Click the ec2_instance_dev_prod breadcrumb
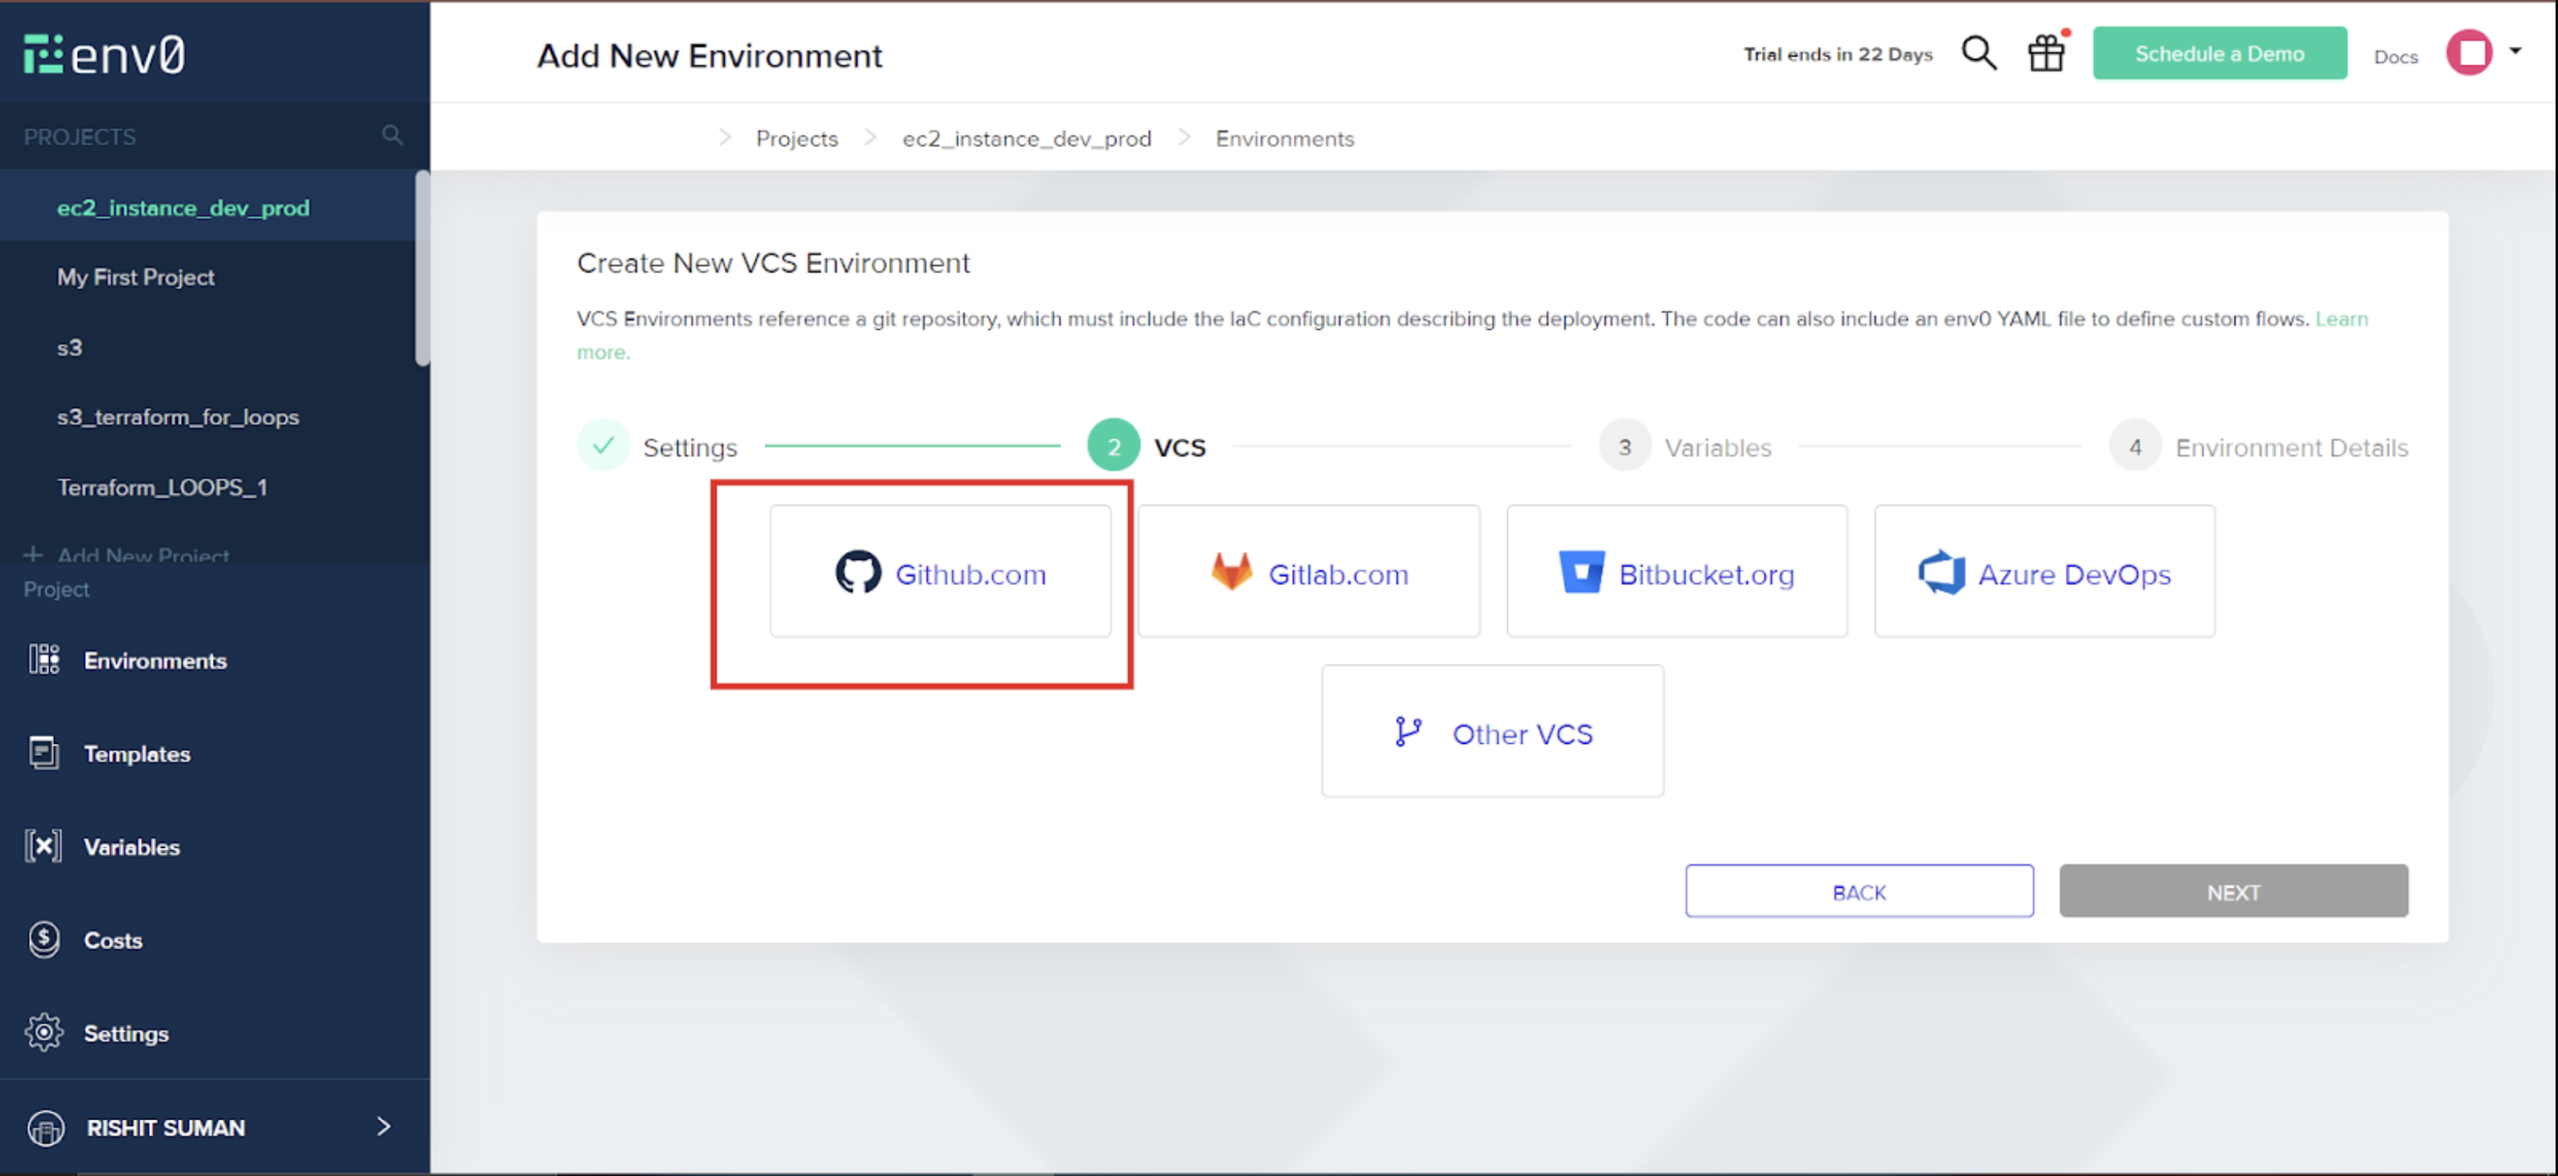The height and width of the screenshot is (1176, 2558). pos(1027,138)
